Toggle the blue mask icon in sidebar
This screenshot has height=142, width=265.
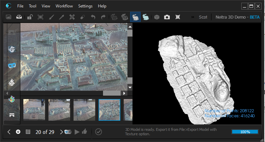(12, 65)
